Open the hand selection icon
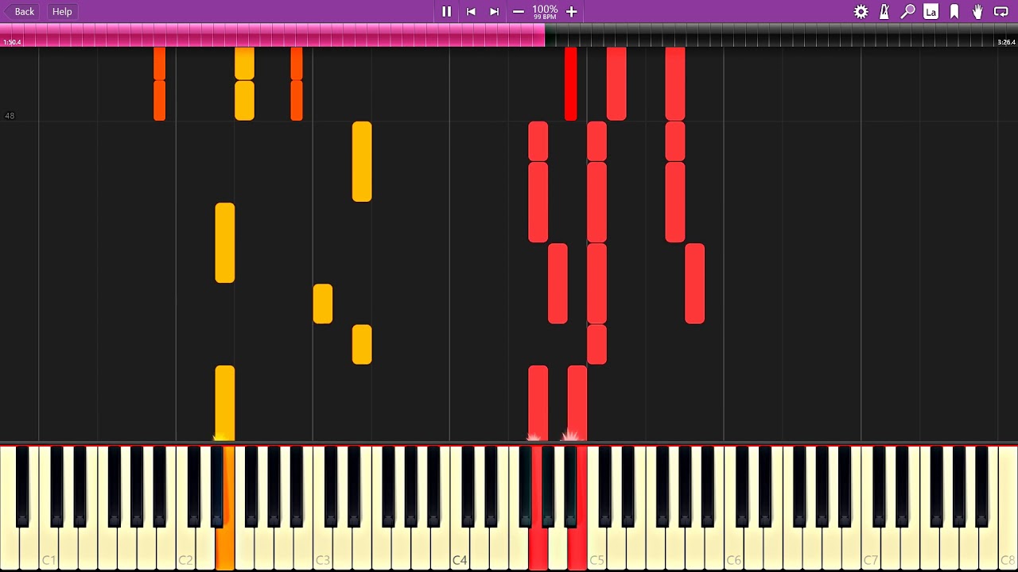Screen dimensions: 1018x572 (977, 11)
